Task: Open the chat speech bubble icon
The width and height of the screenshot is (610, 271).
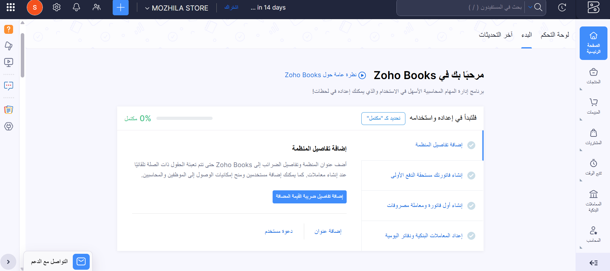Action: coord(9,85)
